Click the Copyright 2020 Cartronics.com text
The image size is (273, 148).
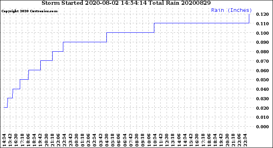(29, 11)
